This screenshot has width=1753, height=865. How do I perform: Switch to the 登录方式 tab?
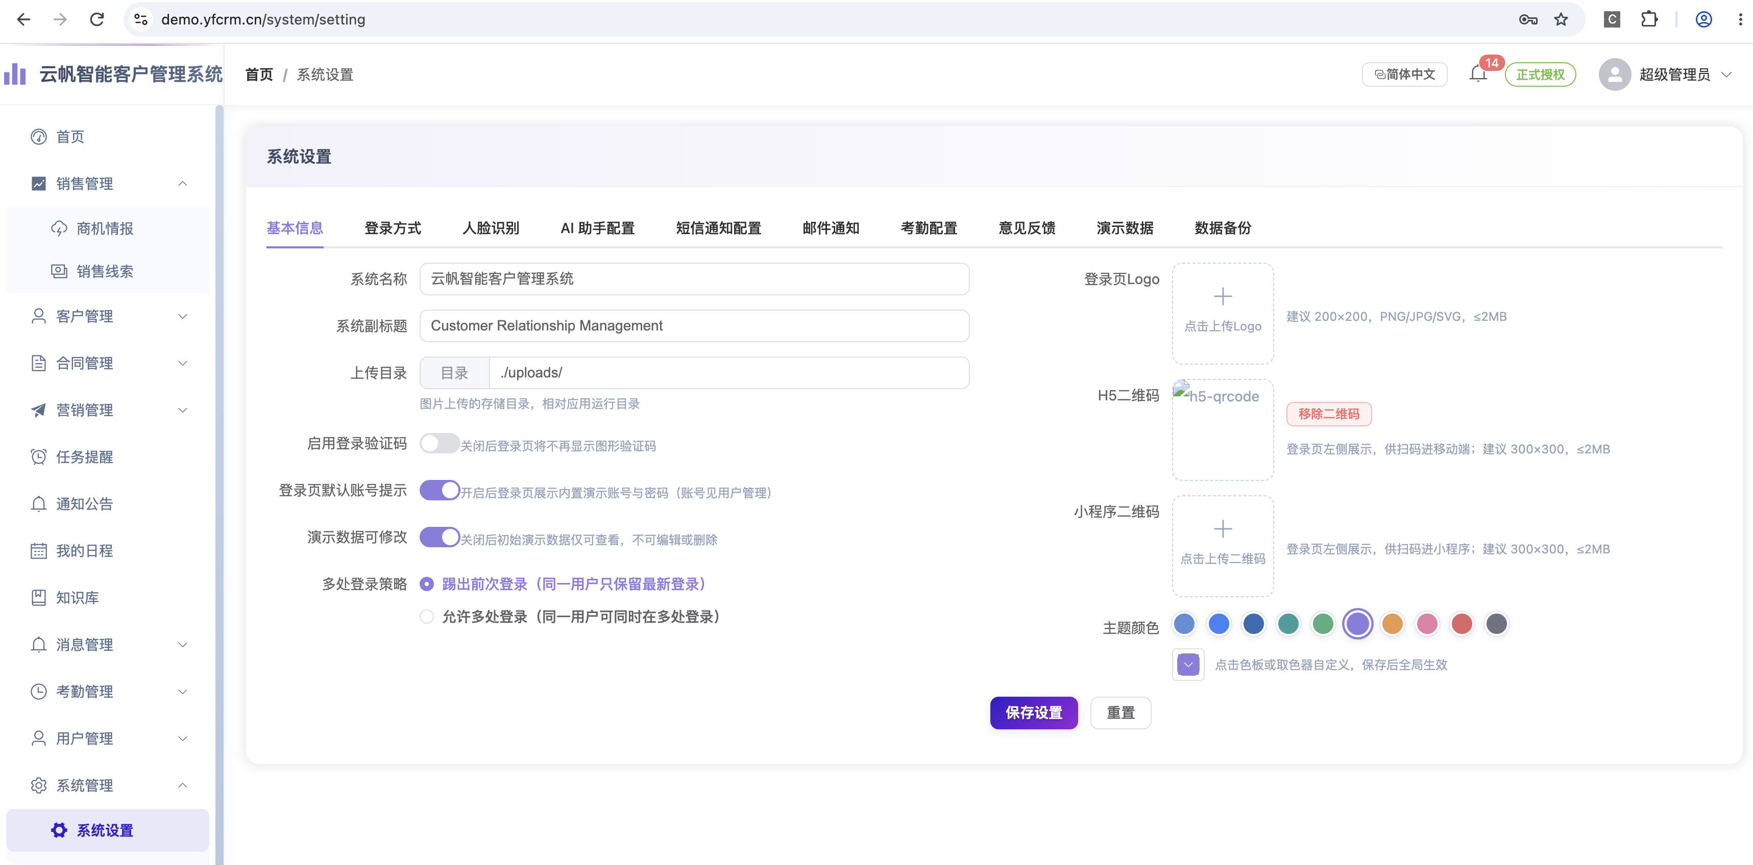[x=393, y=228]
